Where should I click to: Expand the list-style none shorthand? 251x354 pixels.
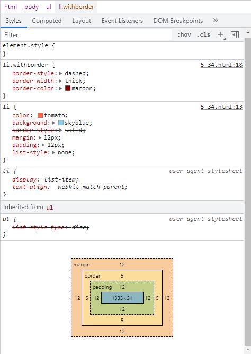53,153
